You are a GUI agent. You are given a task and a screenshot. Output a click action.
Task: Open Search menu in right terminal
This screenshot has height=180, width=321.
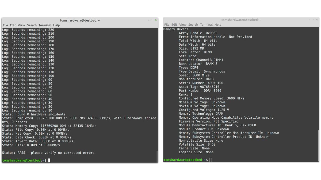coord(193,25)
